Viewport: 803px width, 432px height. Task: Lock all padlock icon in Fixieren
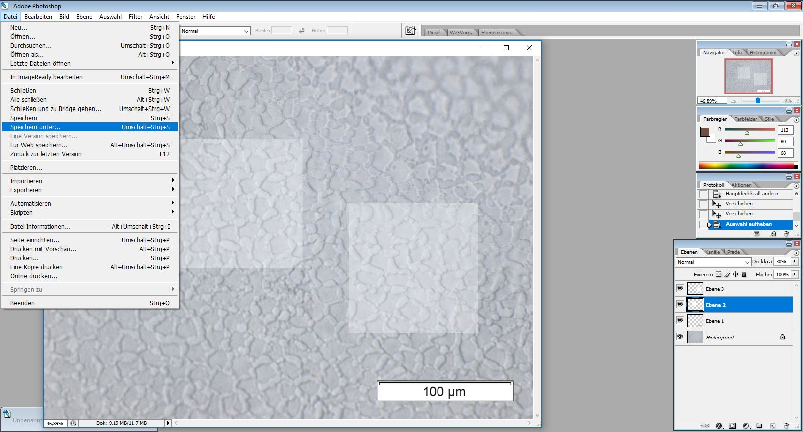coord(744,274)
